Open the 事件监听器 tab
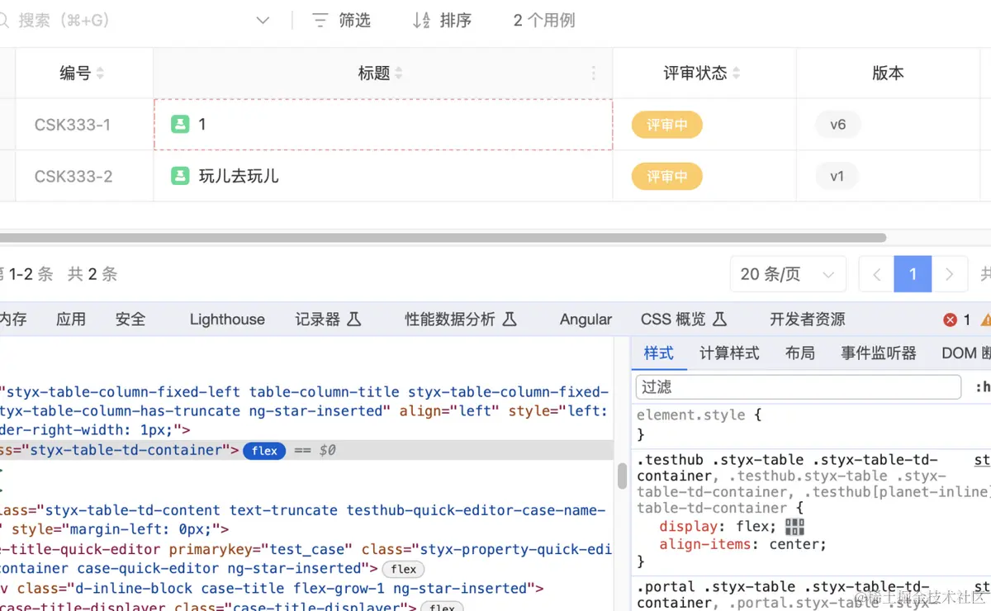This screenshot has height=611, width=991. pos(879,353)
